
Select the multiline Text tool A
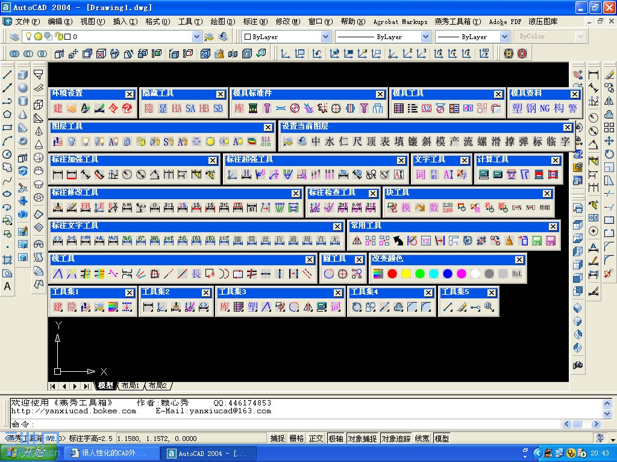click(x=7, y=287)
